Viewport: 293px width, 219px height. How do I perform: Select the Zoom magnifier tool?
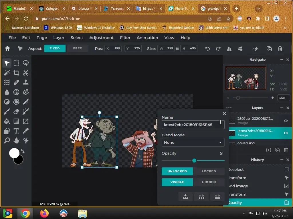7,140
